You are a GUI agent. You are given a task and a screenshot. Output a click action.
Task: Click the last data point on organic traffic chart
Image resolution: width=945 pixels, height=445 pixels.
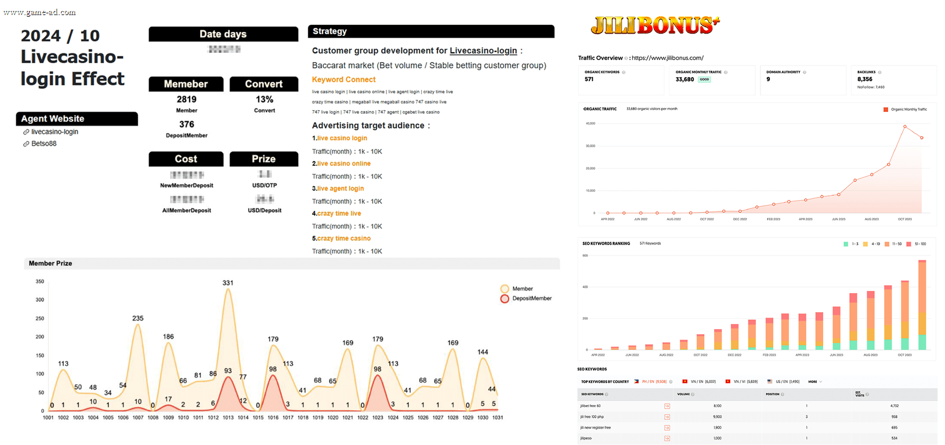coord(922,138)
